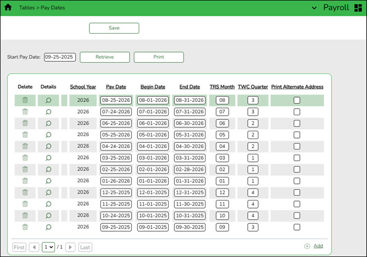Open details for 02-25-2026 pay date
This screenshot has width=367, height=257.
point(48,169)
